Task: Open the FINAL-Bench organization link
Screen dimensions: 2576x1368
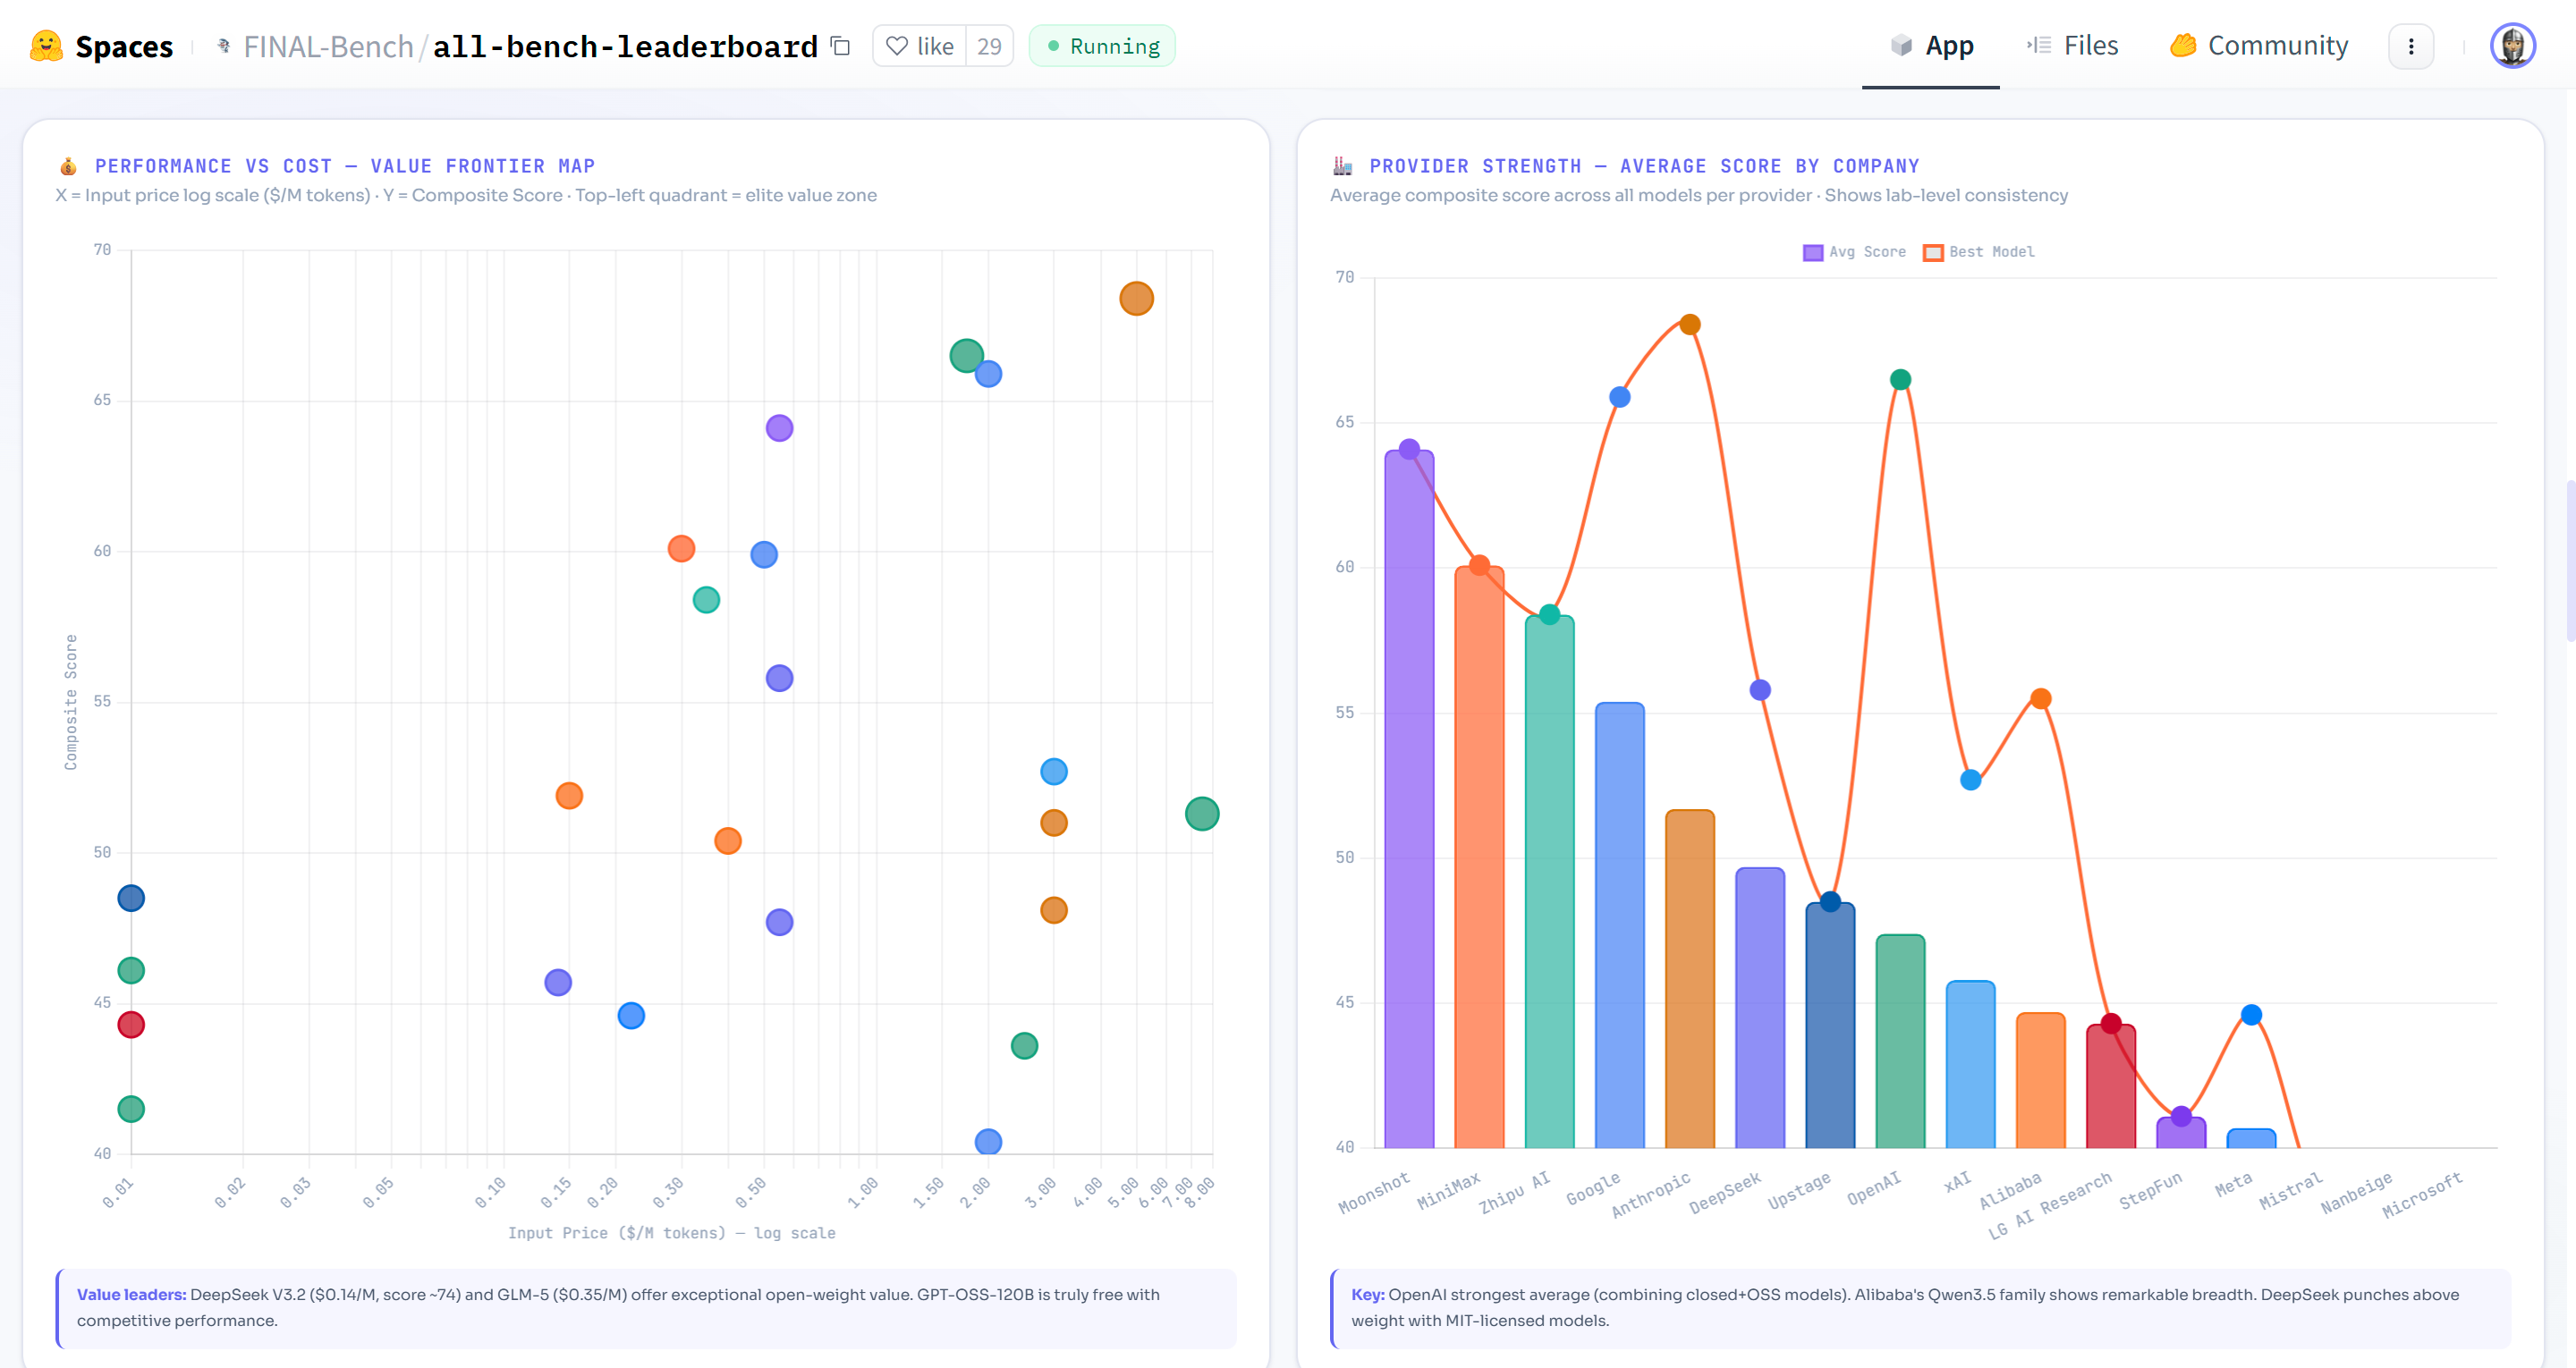Action: [328, 46]
